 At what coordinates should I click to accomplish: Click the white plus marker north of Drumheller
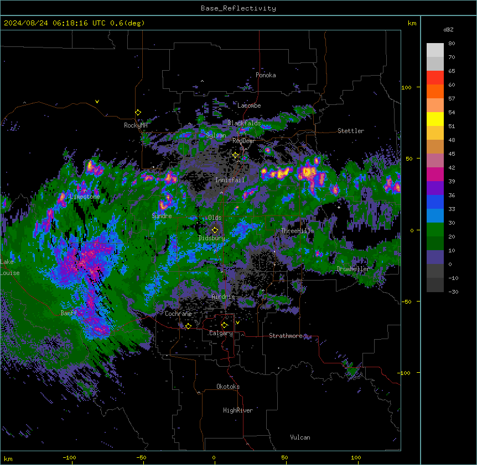(x=339, y=207)
